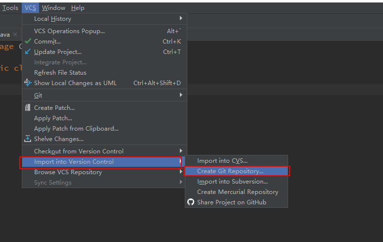Choose Import into CVS
Viewport: 383px width, 242px height.
tap(222, 161)
